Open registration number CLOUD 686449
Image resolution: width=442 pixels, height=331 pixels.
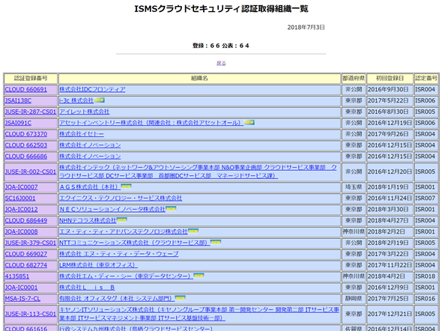pyautogui.click(x=26, y=221)
